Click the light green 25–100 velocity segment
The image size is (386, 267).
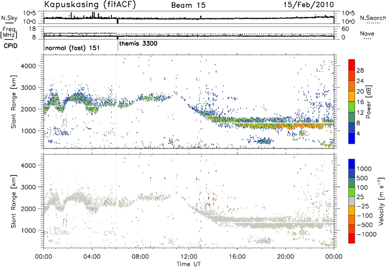352,192
